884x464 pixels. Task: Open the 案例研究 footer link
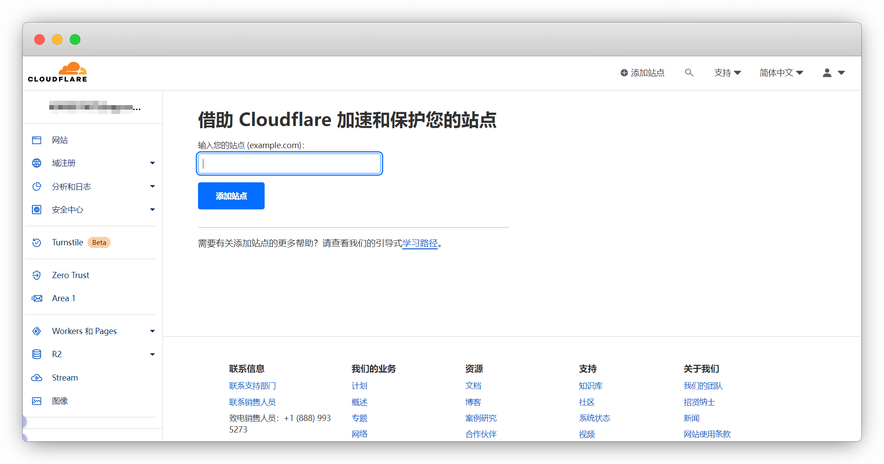click(x=481, y=418)
